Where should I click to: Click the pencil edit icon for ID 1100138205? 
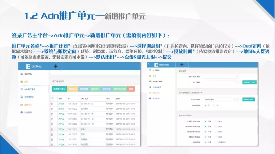point(59,104)
